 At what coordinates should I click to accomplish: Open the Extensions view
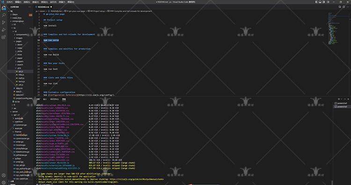(x=4, y=37)
